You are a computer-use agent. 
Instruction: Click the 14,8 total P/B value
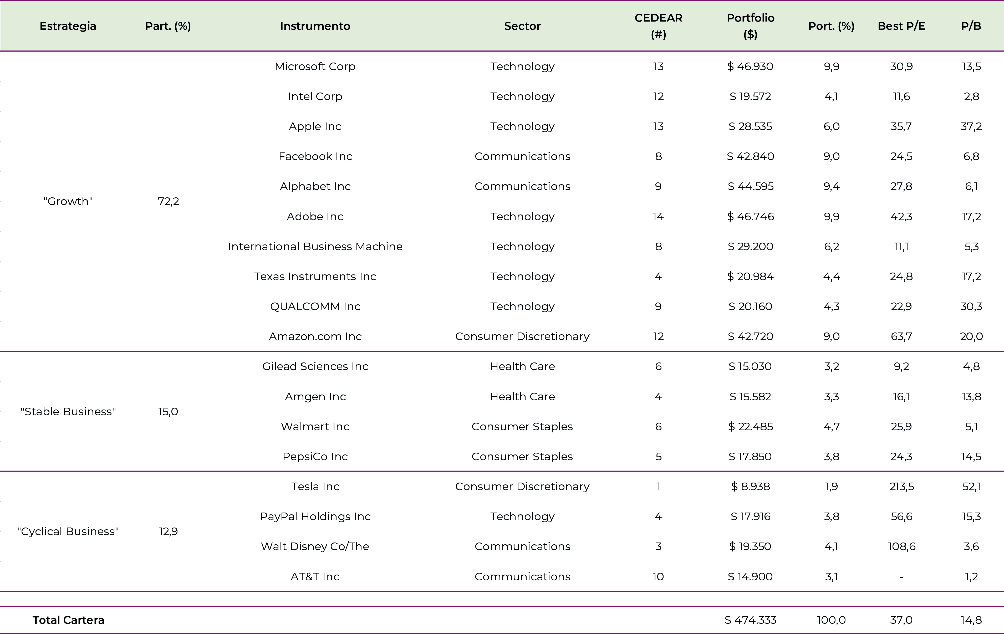[971, 620]
